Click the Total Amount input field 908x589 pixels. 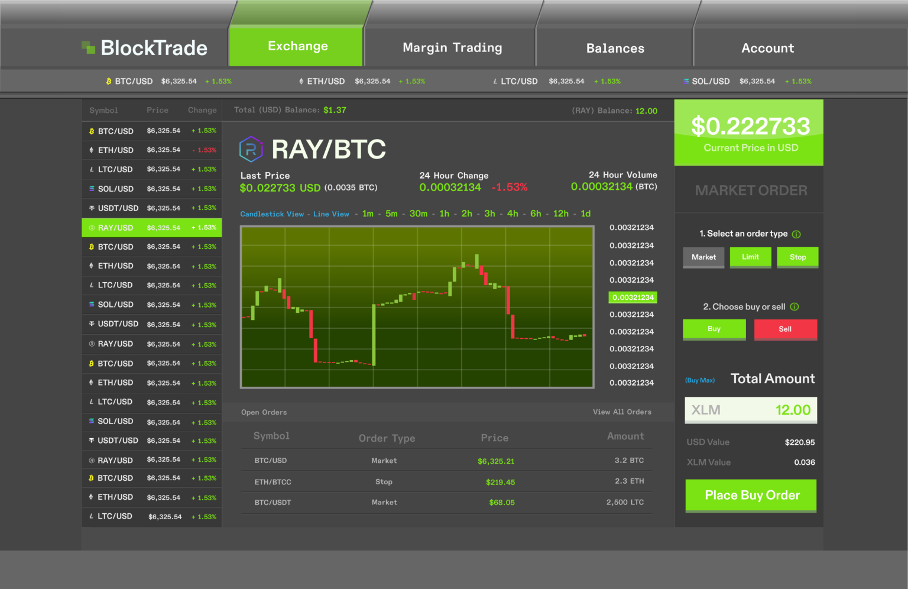751,410
